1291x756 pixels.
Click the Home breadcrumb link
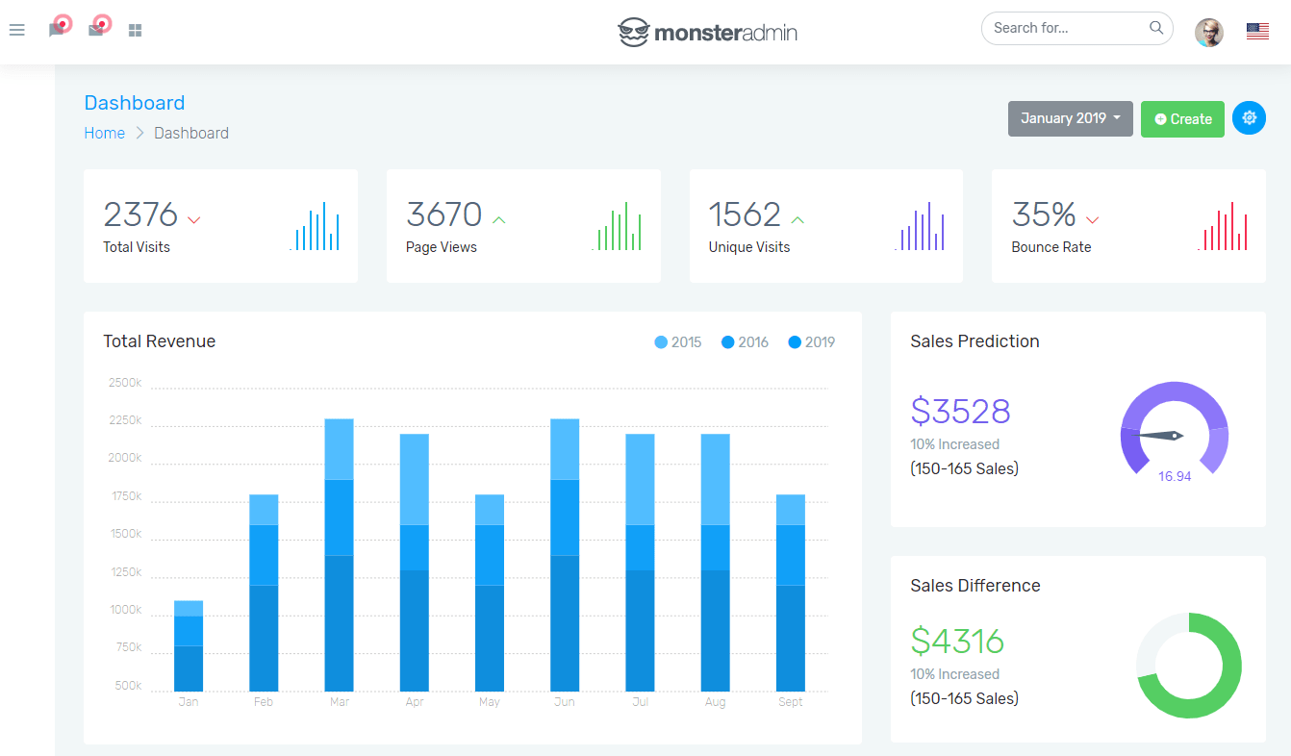click(x=104, y=134)
